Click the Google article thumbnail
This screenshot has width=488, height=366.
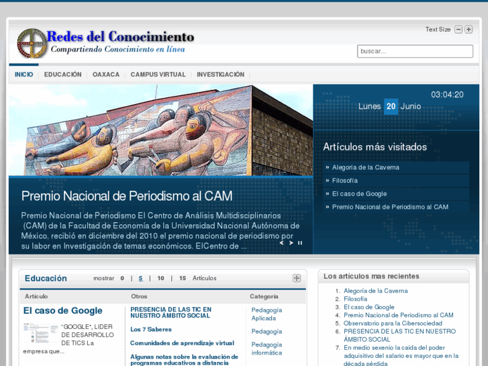point(40,332)
